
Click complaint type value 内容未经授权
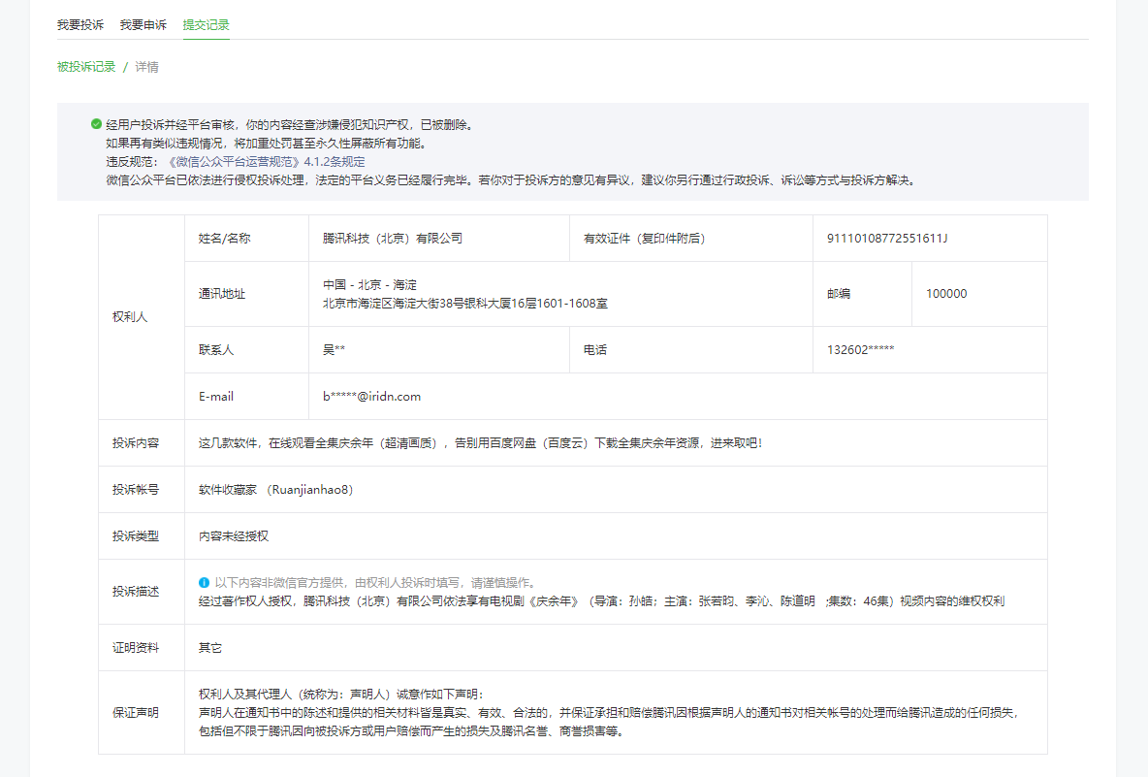pos(234,536)
